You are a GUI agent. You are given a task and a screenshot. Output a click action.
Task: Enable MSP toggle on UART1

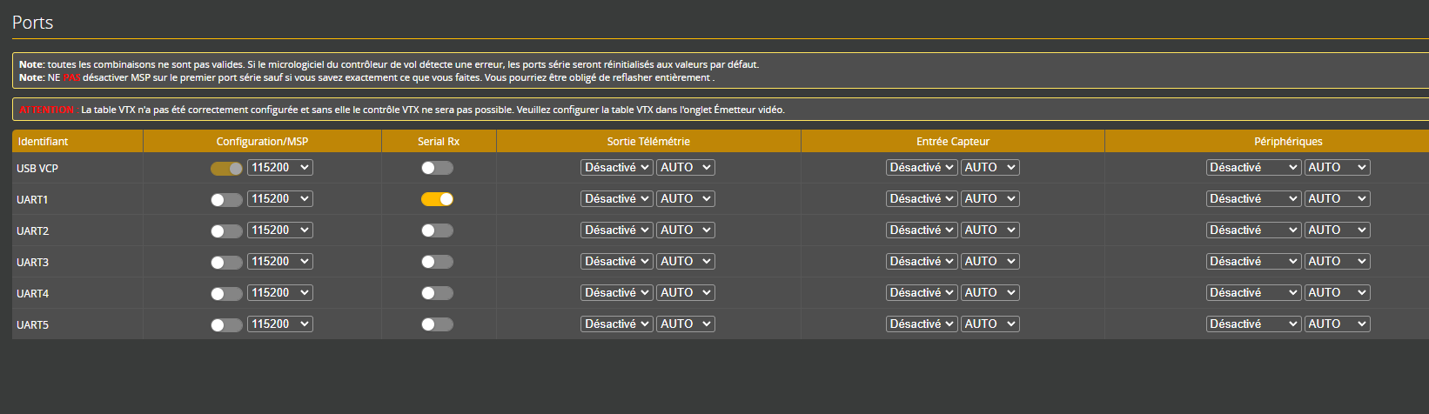tap(226, 199)
